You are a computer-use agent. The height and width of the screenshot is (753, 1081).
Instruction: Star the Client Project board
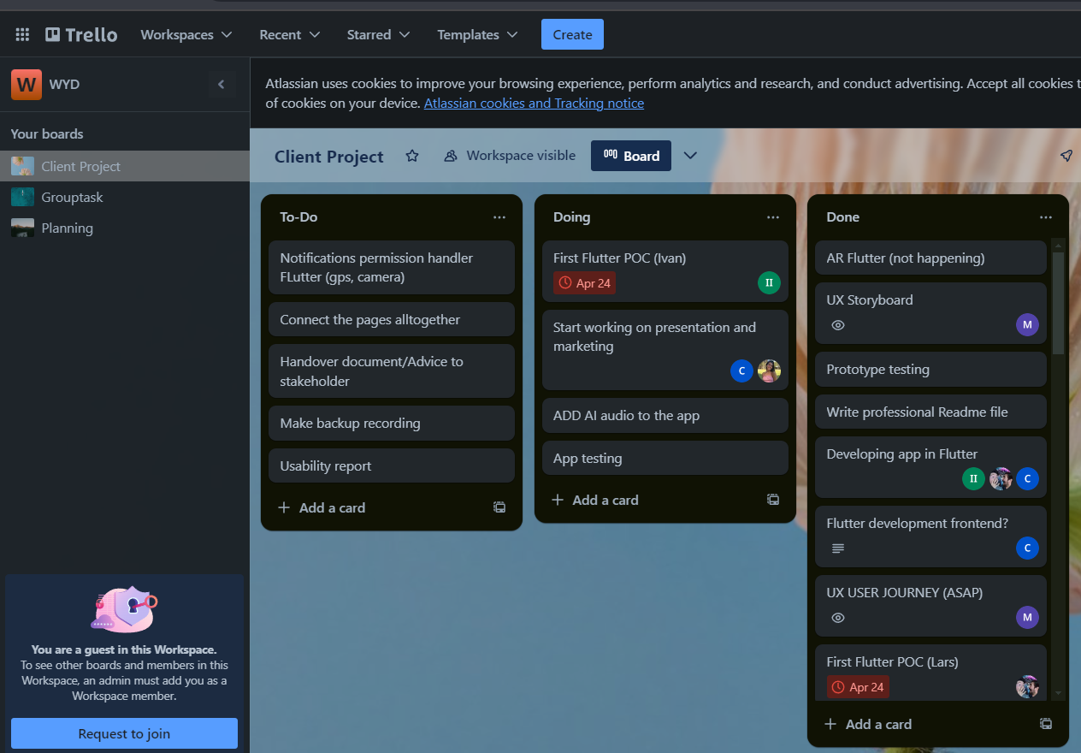(x=412, y=156)
